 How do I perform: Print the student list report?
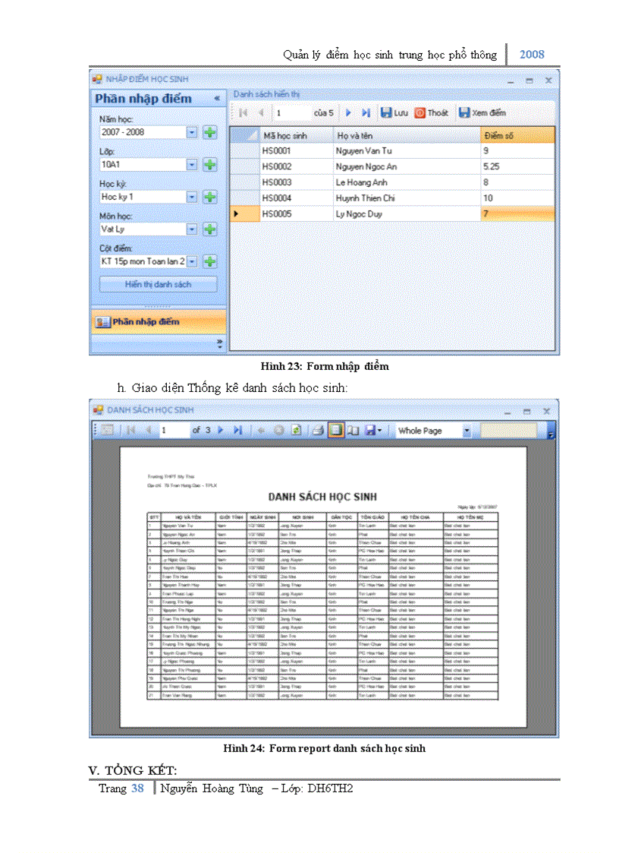318,430
